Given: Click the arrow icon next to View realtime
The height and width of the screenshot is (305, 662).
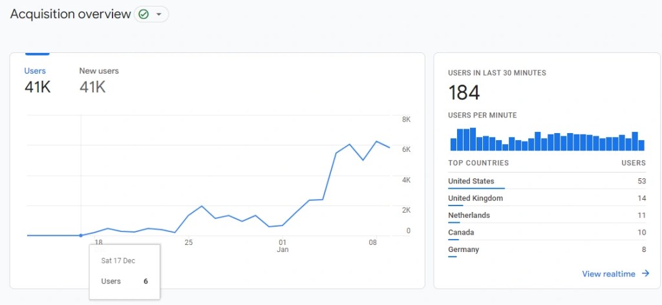Looking at the screenshot, I should (x=645, y=274).
